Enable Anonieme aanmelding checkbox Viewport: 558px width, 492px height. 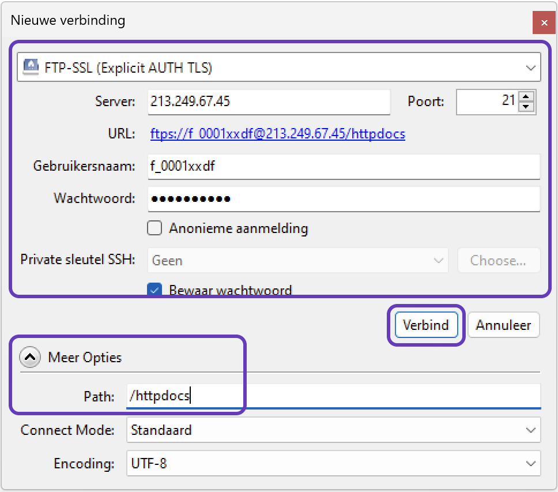click(154, 228)
